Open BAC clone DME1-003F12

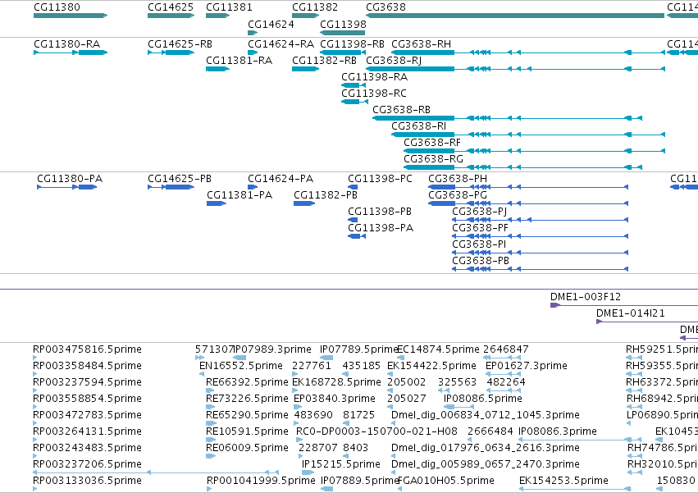click(x=586, y=297)
